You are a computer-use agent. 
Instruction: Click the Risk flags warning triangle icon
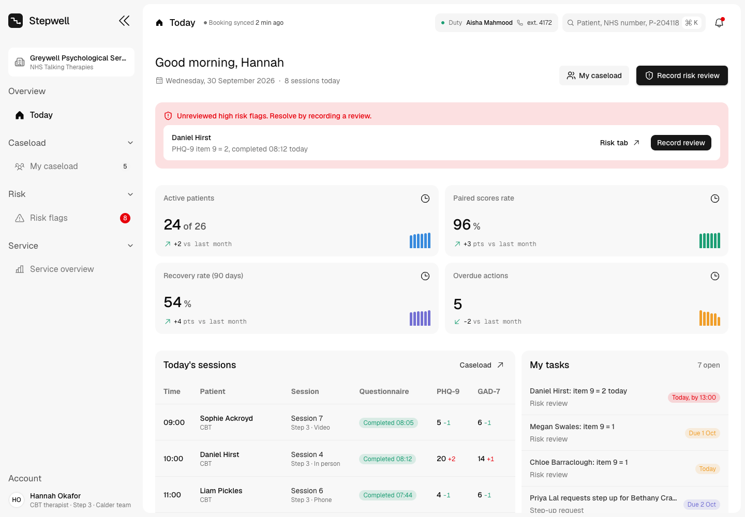[x=20, y=218]
